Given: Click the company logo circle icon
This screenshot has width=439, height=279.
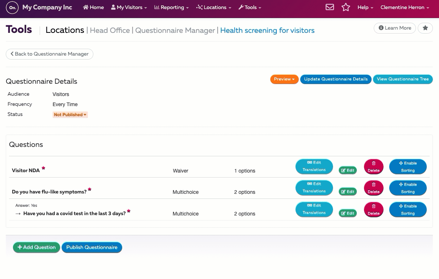Looking at the screenshot, I should 12,8.
